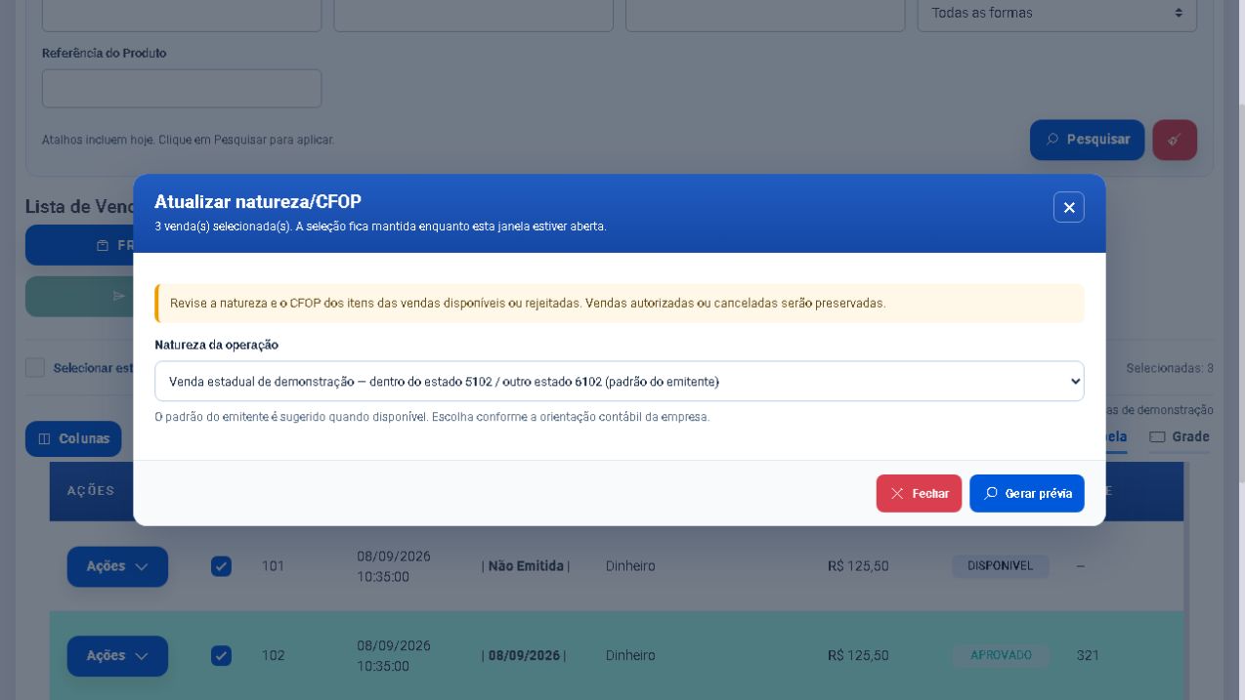Expand Ações dropdown for sale 101
This screenshot has width=1245, height=700.
point(117,566)
